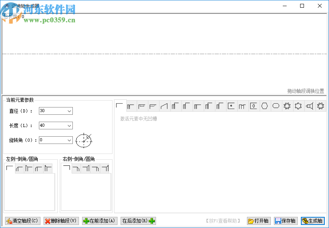Maximize the 迈迪轴生成器 window
This screenshot has width=329, height=228.
click(302, 6)
